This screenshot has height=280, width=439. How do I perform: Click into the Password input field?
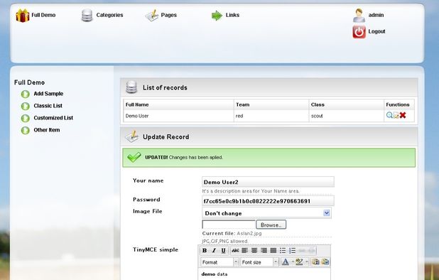[268, 201]
